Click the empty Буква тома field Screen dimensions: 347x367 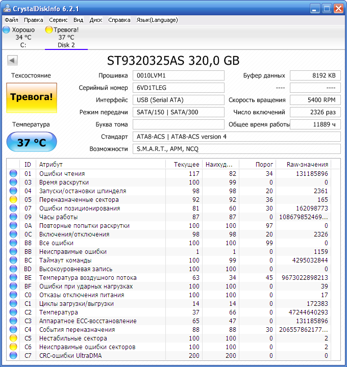pos(178,124)
